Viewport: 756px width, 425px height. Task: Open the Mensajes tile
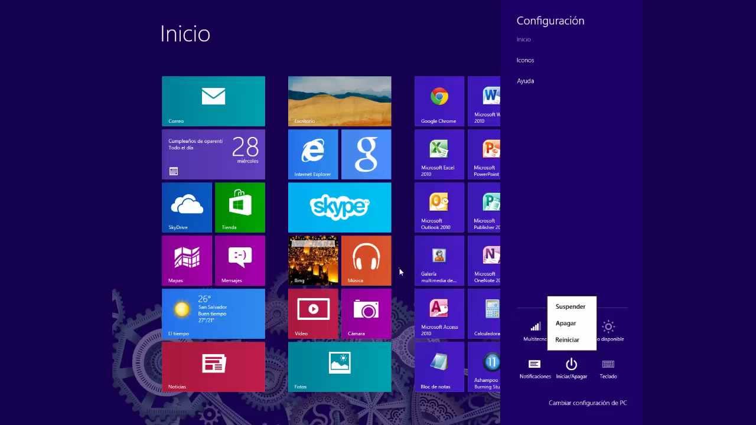point(240,260)
